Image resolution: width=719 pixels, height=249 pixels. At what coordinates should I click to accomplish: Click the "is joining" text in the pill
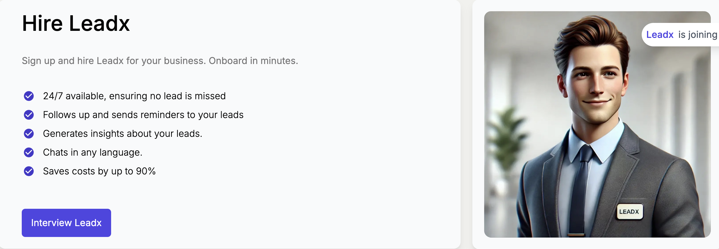pos(698,35)
